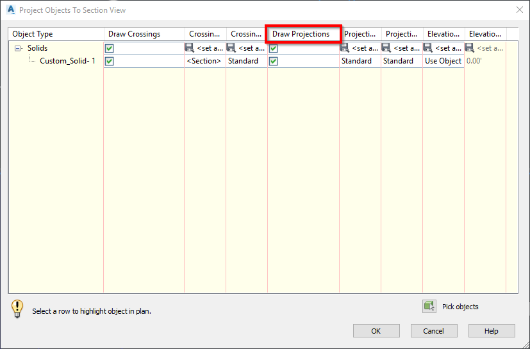Viewport: 530px width, 349px height.
Task: Click the Cancel button
Action: [434, 331]
